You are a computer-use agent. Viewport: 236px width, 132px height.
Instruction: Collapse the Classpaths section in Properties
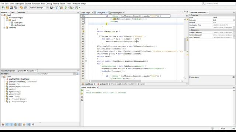tap(190, 30)
